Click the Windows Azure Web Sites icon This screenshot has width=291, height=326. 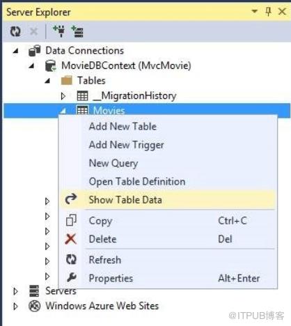point(34,306)
